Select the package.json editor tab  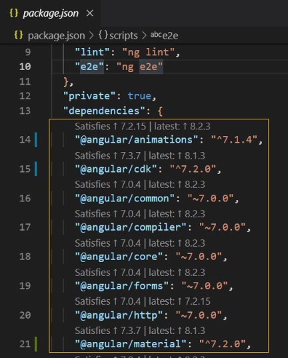click(50, 13)
